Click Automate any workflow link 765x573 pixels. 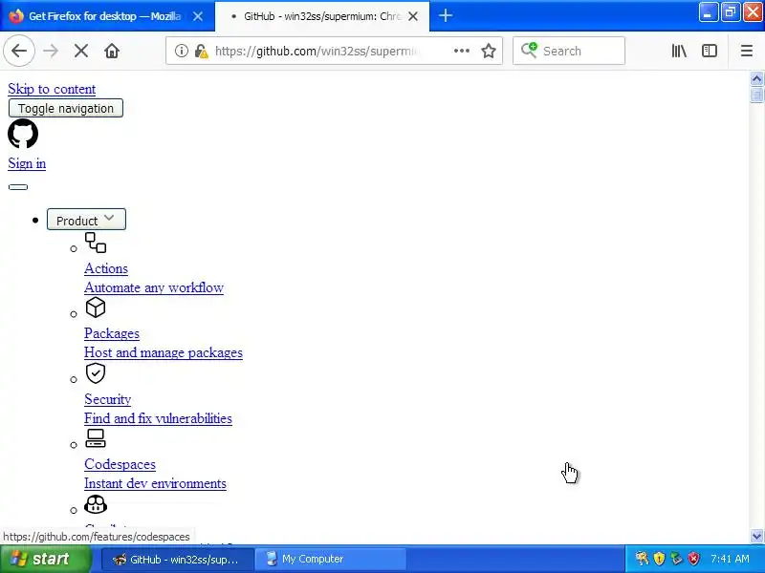154,287
